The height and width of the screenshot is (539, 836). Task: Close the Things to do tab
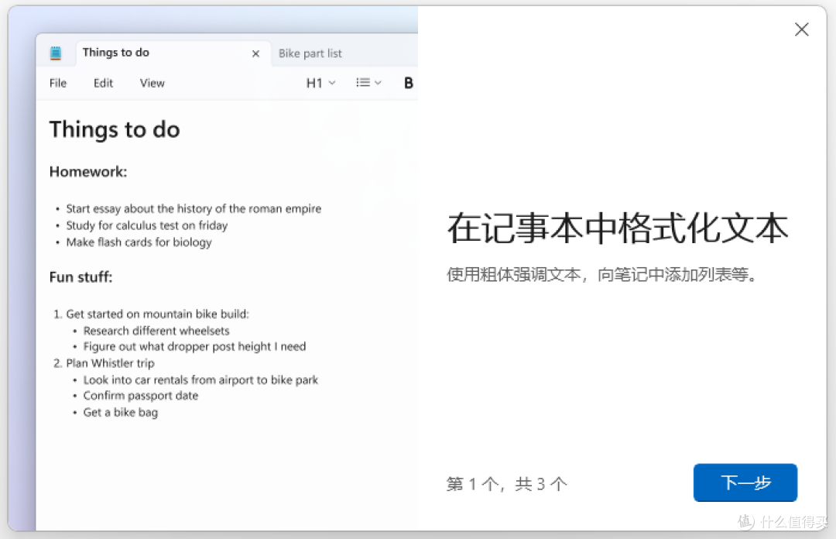(255, 53)
